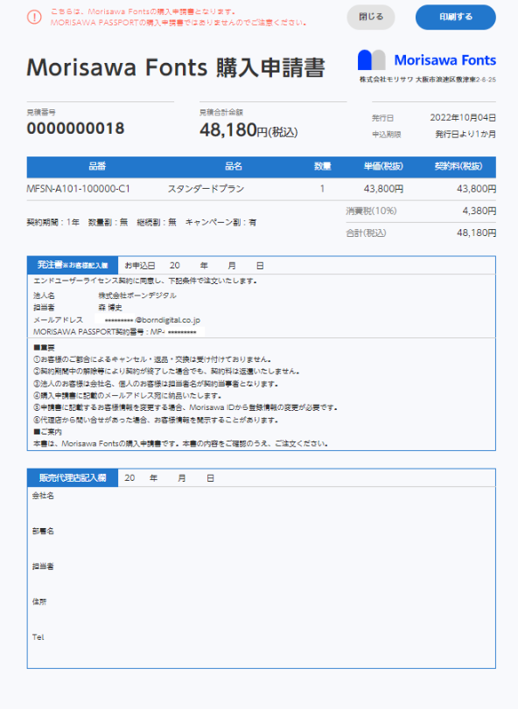Click the Morisawa Fonts logo icon
The width and height of the screenshot is (518, 709).
pyautogui.click(x=371, y=60)
